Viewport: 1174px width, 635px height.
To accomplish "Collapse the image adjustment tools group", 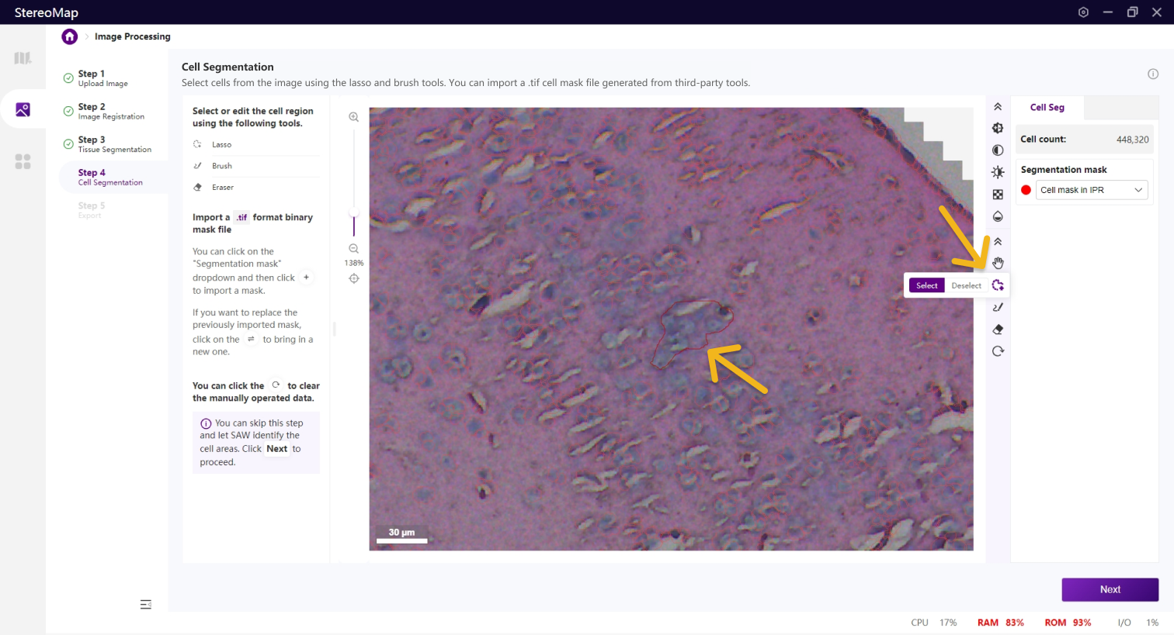I will pos(998,107).
